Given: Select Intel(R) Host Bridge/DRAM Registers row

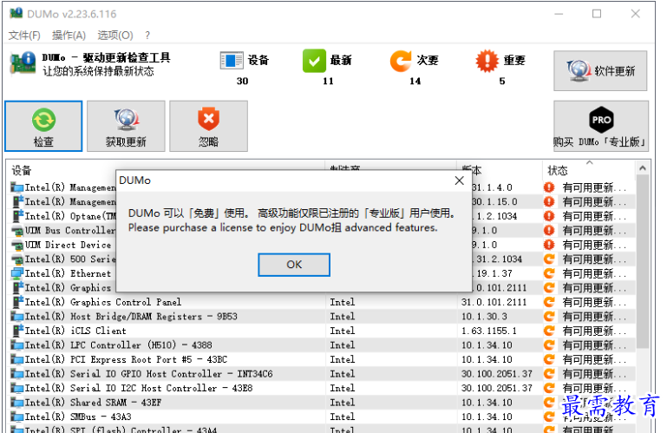Looking at the screenshot, I should (322, 317).
